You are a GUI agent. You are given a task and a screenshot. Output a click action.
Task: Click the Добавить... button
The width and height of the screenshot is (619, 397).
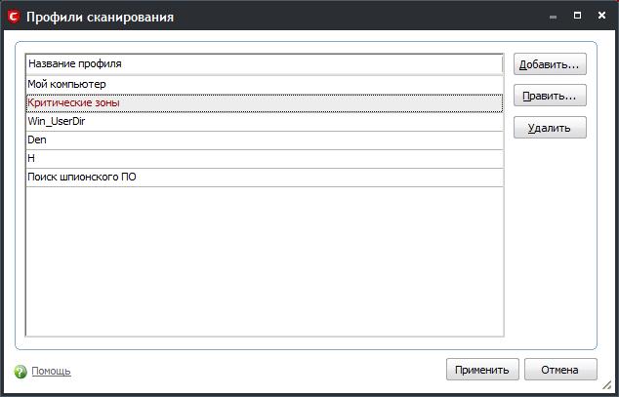click(x=550, y=65)
